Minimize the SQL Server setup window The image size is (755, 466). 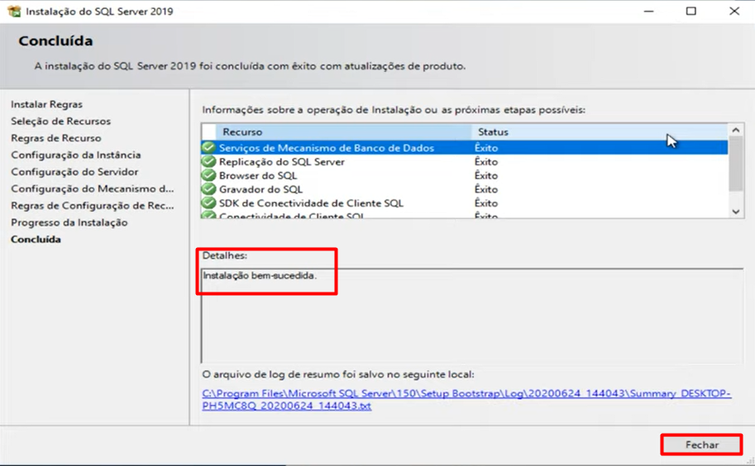pos(648,11)
